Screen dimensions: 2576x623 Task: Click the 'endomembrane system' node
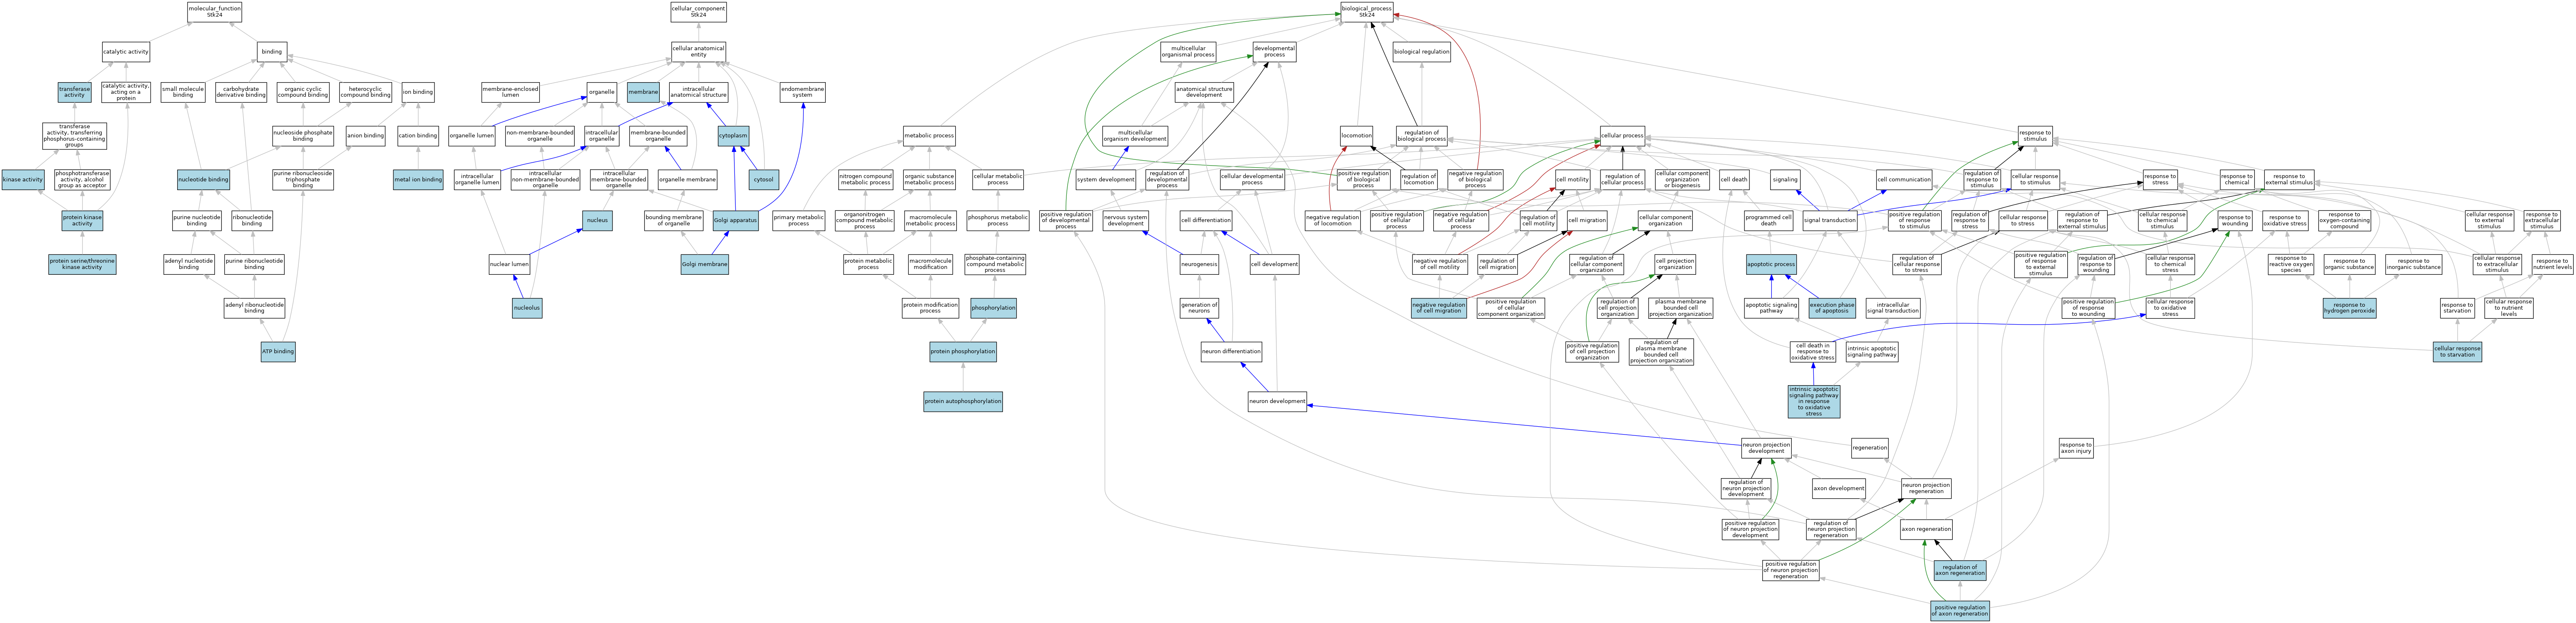pyautogui.click(x=802, y=92)
